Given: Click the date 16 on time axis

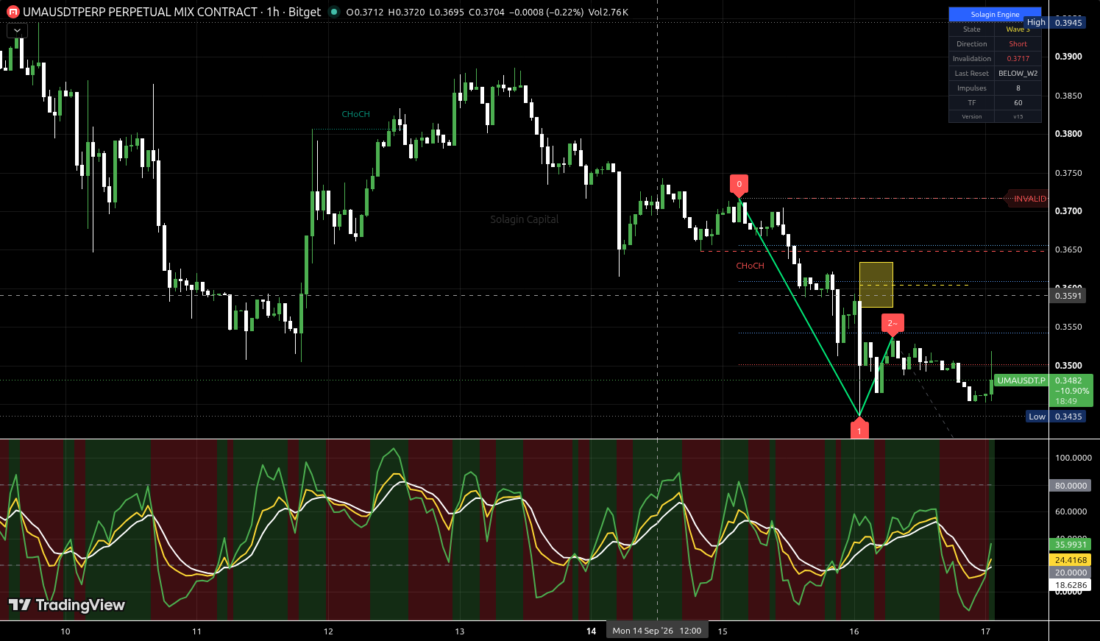Looking at the screenshot, I should point(854,631).
